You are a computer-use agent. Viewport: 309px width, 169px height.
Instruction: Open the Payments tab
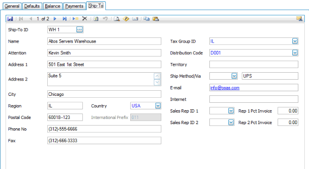pos(74,6)
